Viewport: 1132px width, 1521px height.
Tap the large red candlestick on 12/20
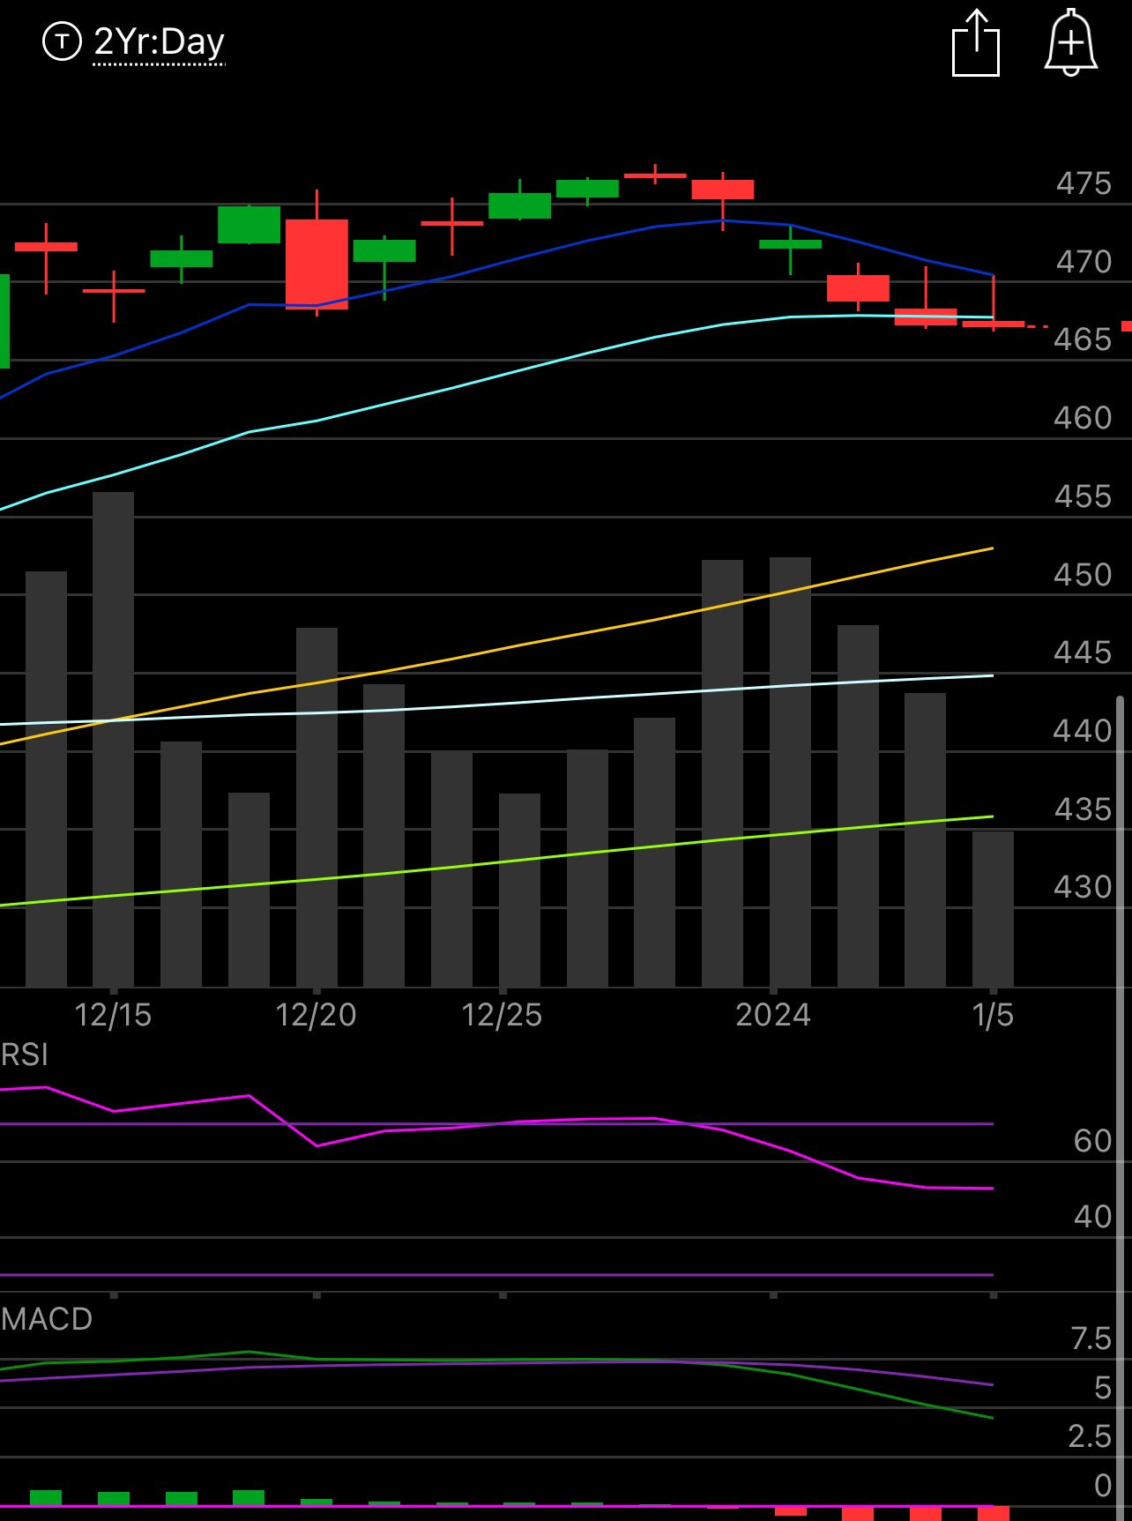tap(317, 264)
